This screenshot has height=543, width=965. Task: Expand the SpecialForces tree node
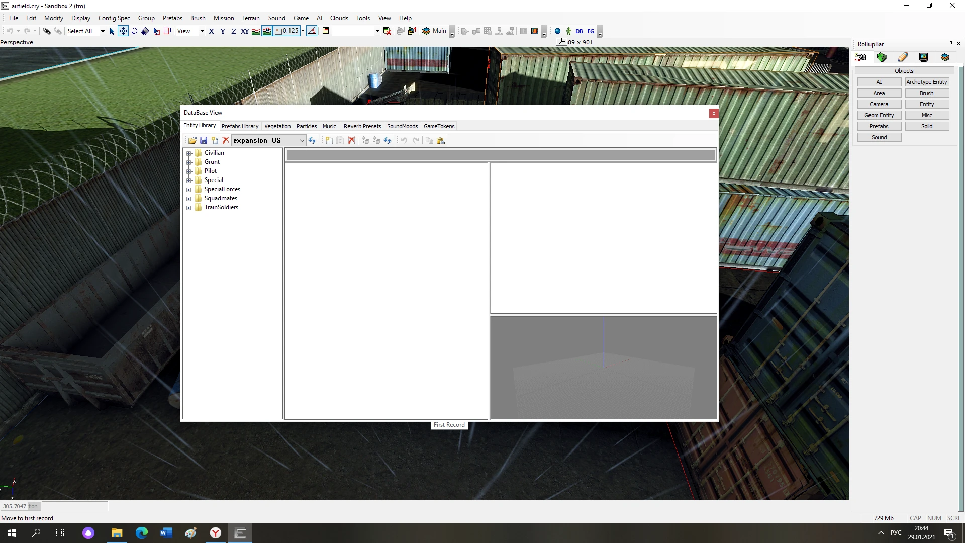coord(189,190)
